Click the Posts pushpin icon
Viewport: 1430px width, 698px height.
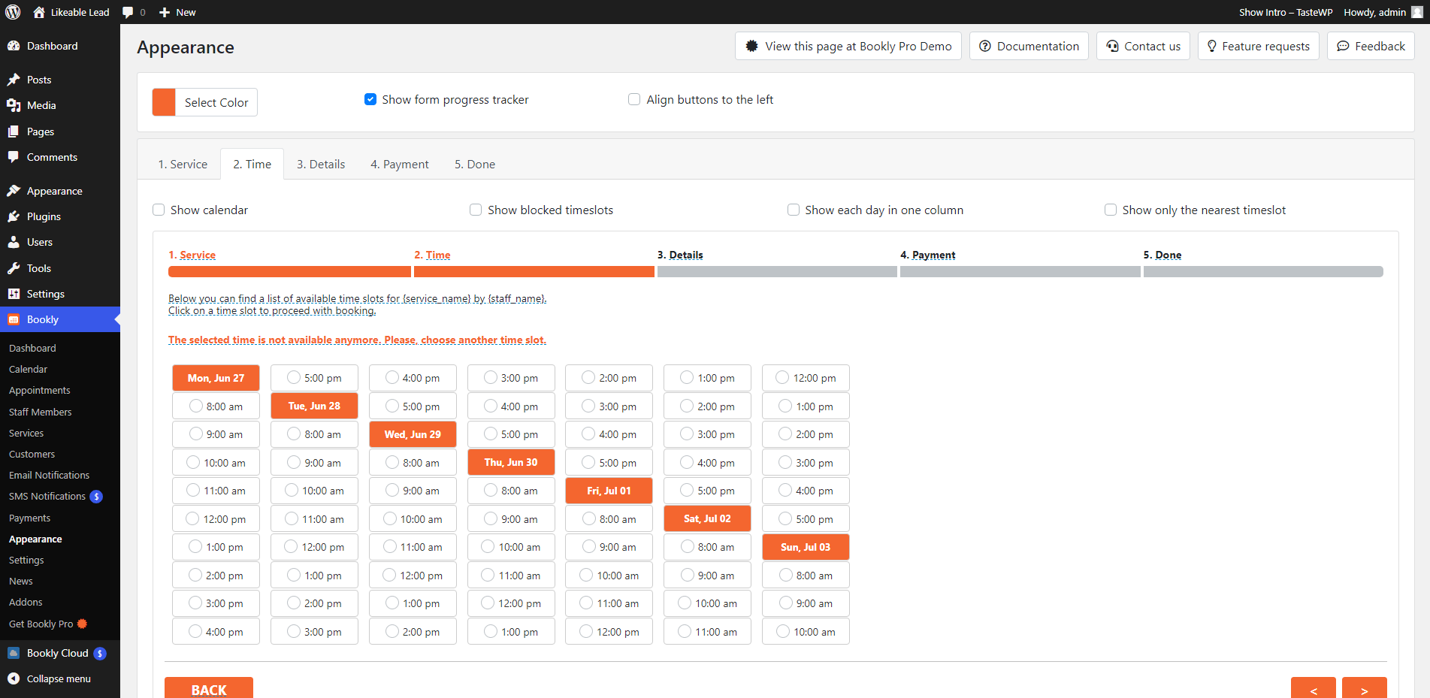click(14, 80)
